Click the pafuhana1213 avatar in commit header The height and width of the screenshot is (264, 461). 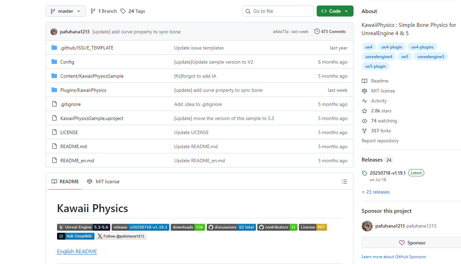pos(54,32)
